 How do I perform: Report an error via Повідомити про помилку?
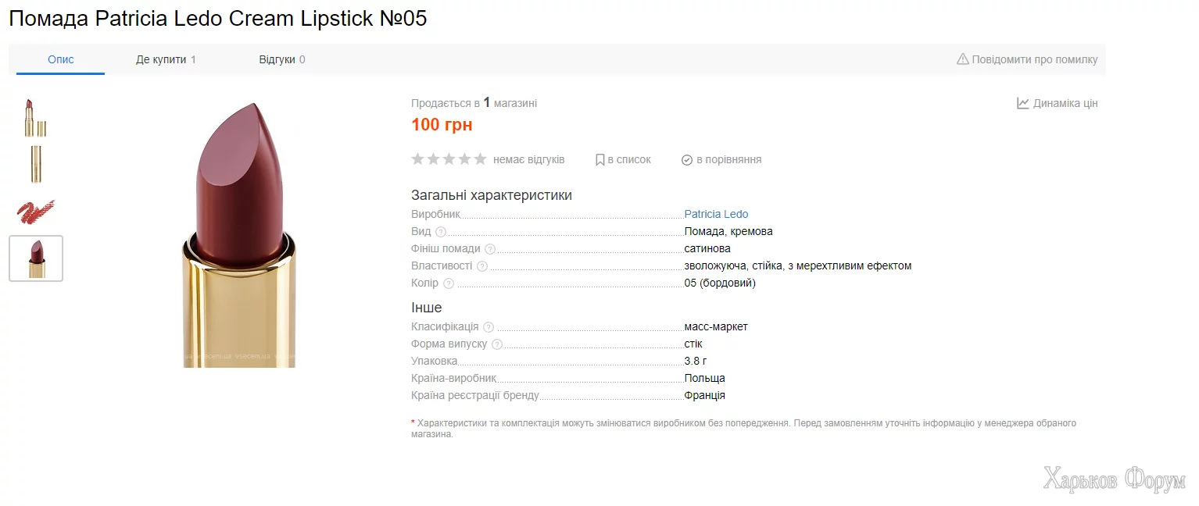(x=1035, y=59)
